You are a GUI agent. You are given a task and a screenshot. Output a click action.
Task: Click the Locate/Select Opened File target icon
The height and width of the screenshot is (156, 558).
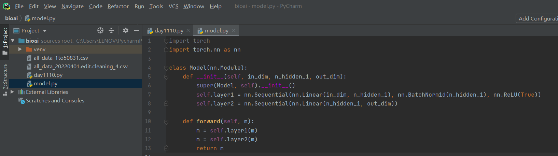[100, 30]
